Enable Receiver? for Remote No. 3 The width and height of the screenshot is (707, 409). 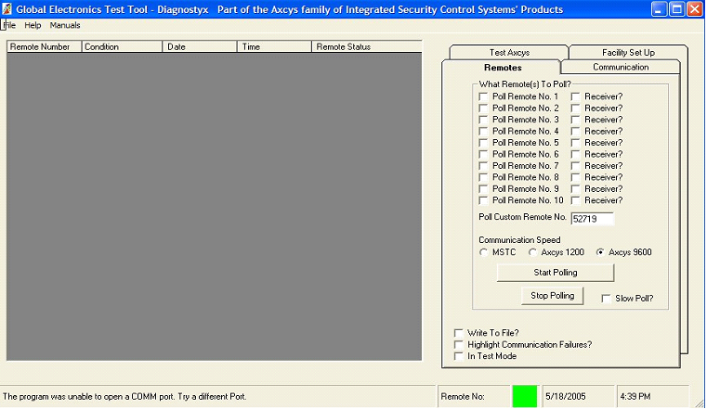[575, 120]
